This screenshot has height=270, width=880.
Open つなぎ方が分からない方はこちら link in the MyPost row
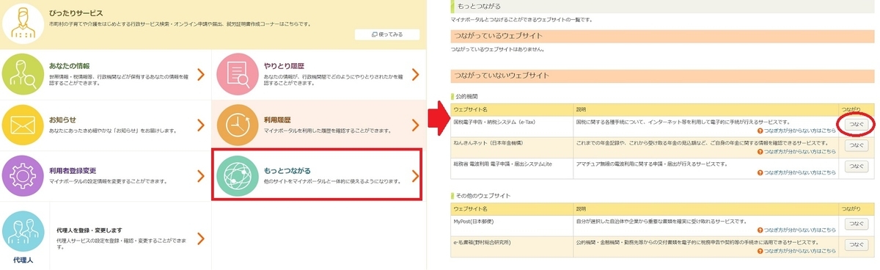coord(801,230)
